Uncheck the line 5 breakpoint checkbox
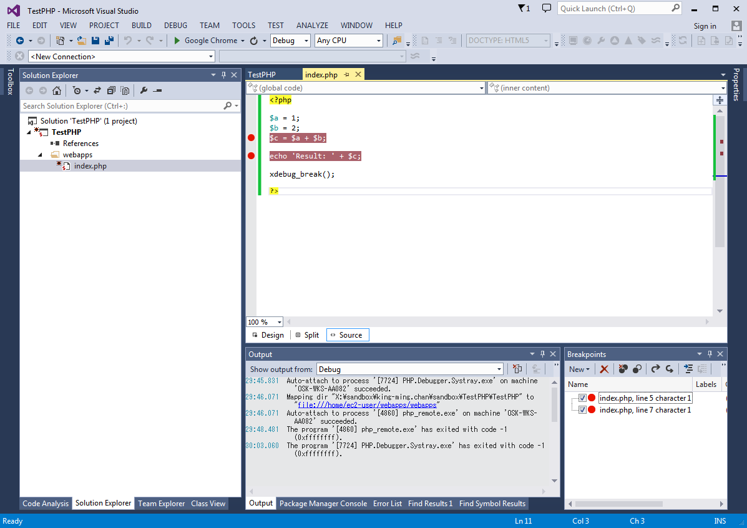Screen dimensions: 747x528 tap(582, 398)
